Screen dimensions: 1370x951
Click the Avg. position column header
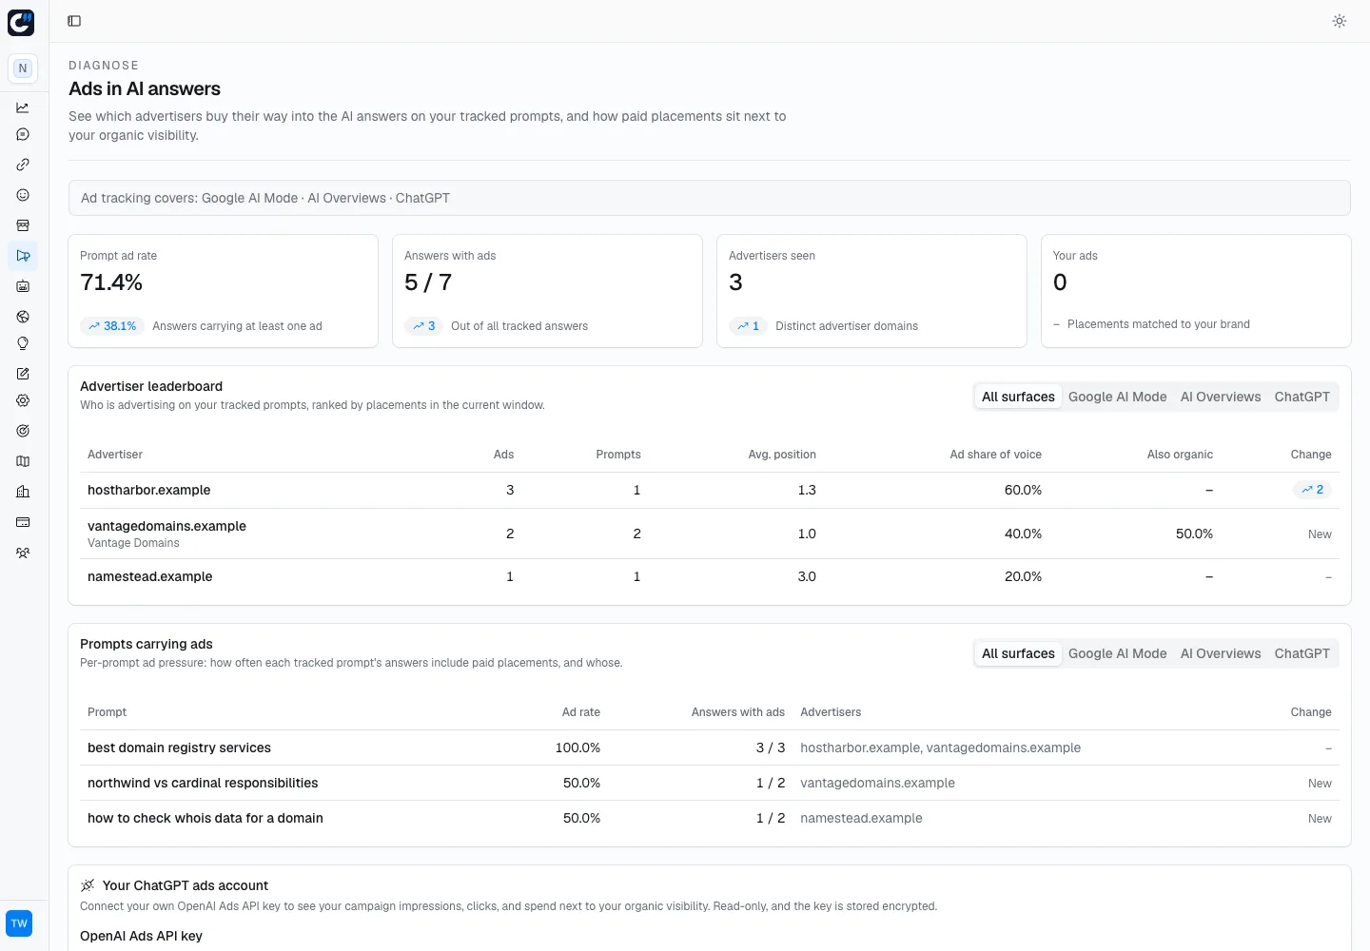(782, 455)
